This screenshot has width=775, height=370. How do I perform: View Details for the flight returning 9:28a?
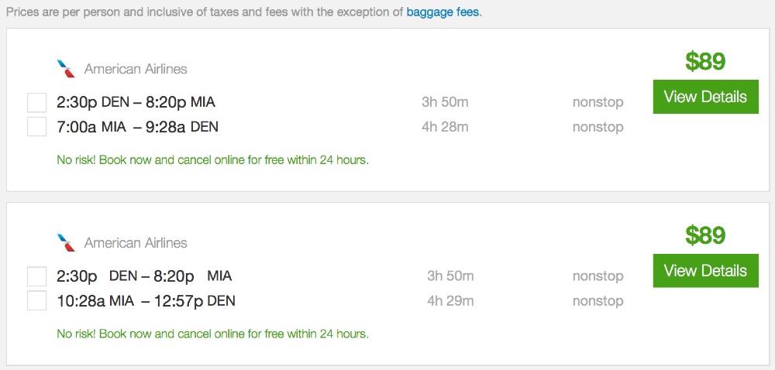705,97
